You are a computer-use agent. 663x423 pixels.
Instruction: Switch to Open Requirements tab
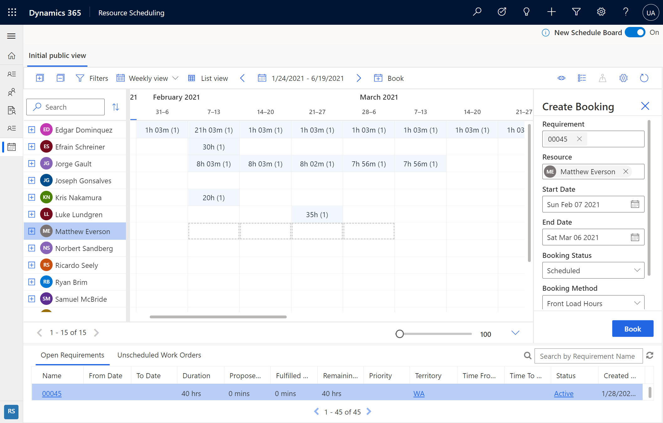click(x=73, y=355)
